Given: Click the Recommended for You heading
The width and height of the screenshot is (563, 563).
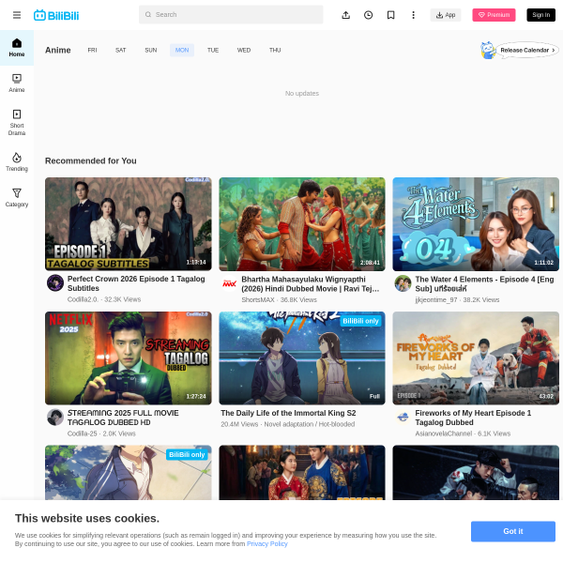Looking at the screenshot, I should click(x=90, y=160).
